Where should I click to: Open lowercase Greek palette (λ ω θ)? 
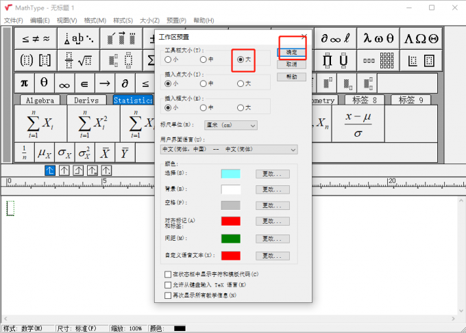coord(378,38)
